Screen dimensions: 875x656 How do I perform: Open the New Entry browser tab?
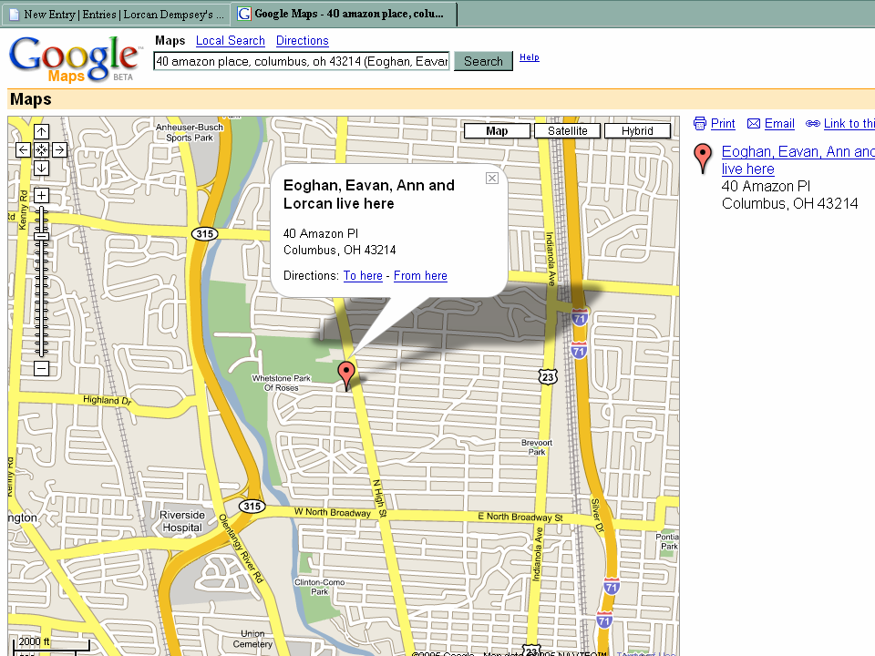click(116, 15)
